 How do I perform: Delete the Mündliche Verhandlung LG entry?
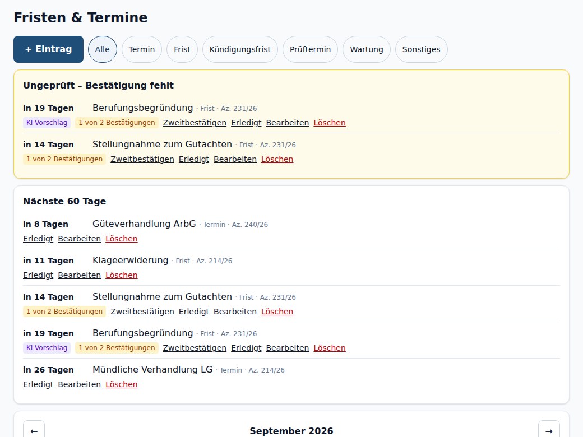pyautogui.click(x=122, y=384)
